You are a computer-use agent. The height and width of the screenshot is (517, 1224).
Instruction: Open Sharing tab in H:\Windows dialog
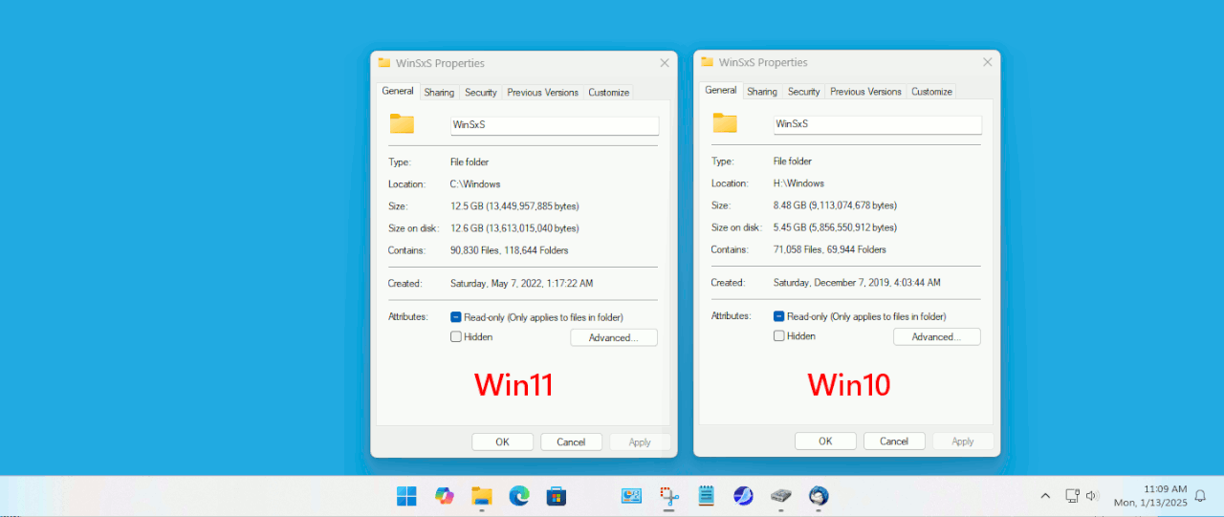tap(762, 92)
